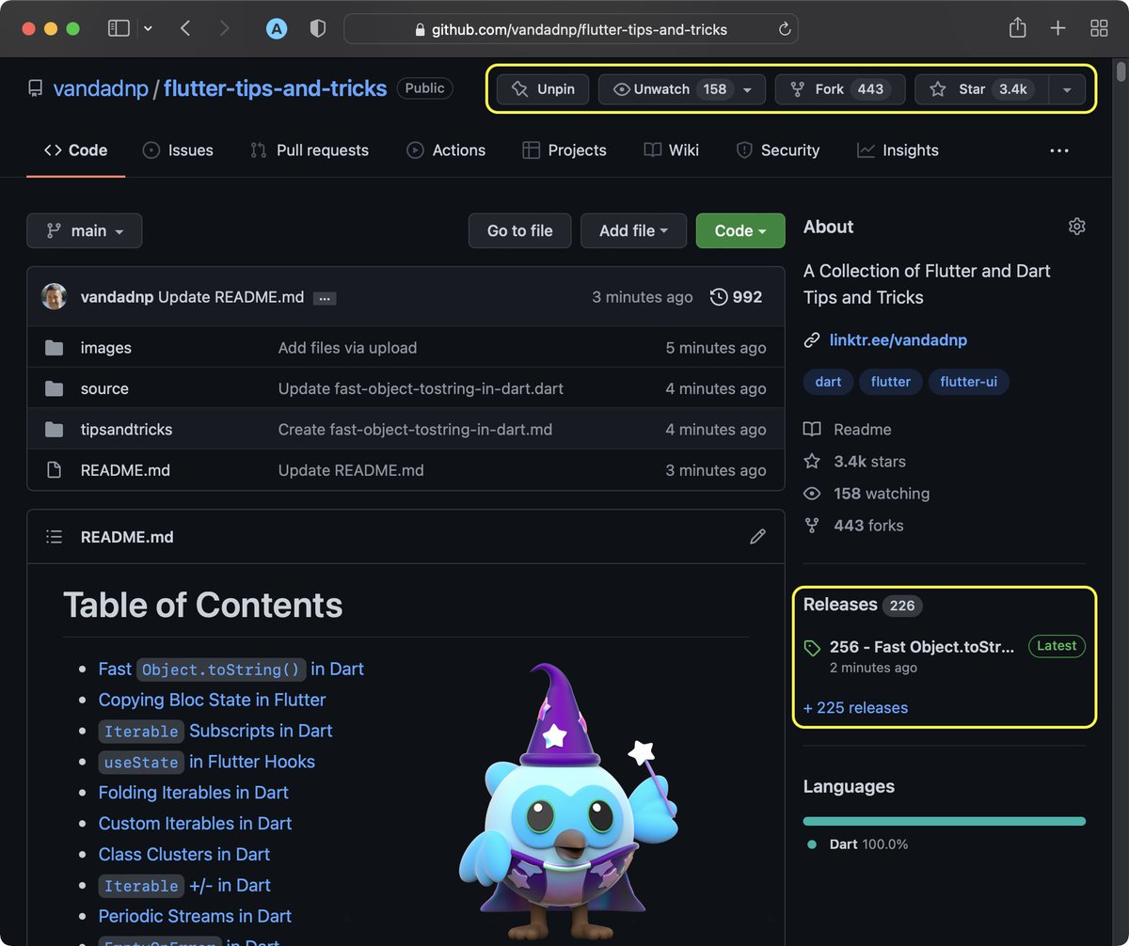Open 'Folding Iterables in Dart' link

click(193, 793)
